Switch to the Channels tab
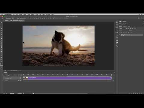Viewport: 144px width, 108px height. click(x=125, y=26)
